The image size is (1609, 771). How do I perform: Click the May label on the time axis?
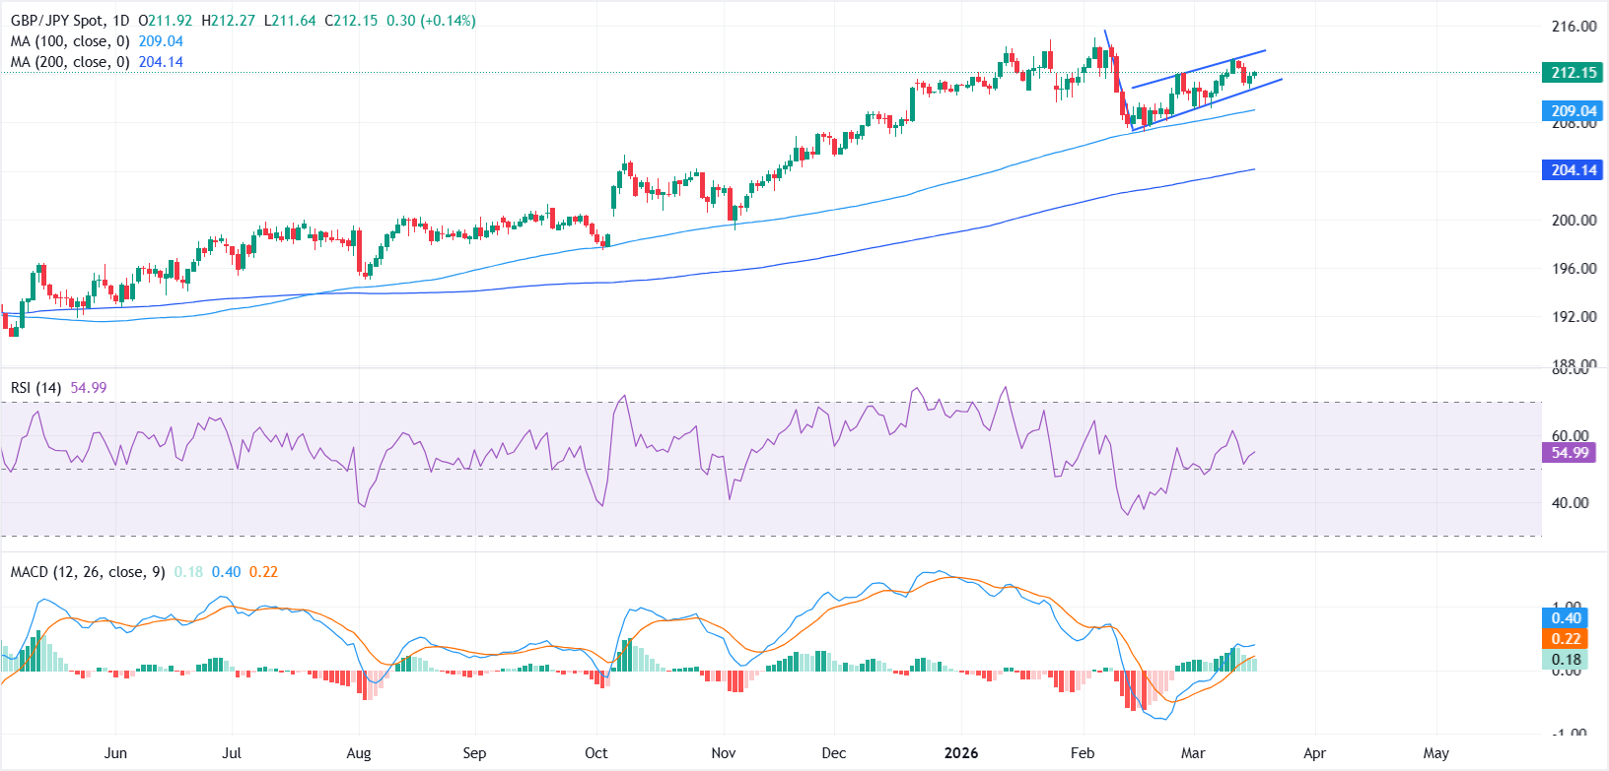pyautogui.click(x=1435, y=753)
